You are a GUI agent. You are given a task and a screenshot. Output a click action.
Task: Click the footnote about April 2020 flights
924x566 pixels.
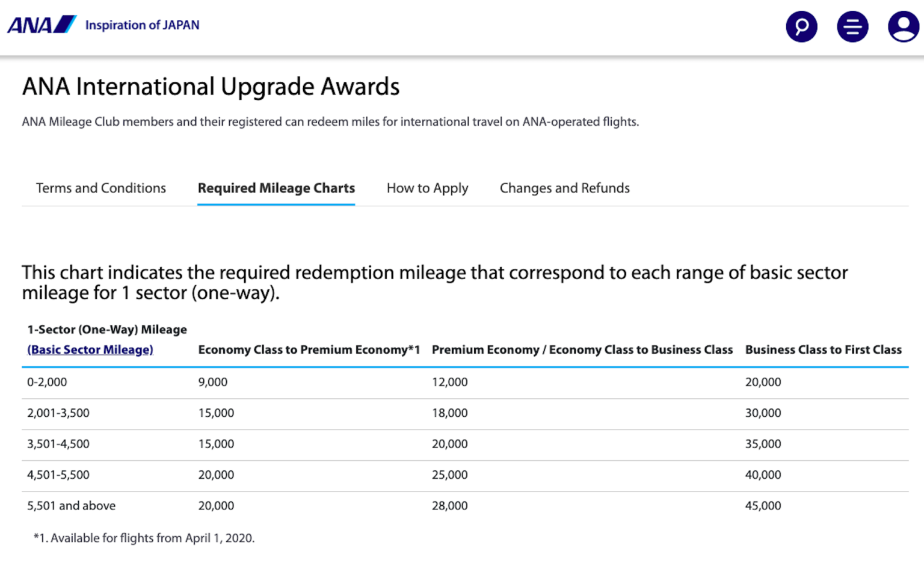pos(145,538)
